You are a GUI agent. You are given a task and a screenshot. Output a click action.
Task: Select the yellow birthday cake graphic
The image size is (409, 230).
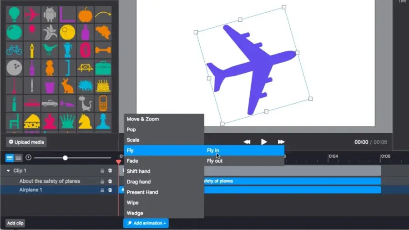(x=103, y=85)
